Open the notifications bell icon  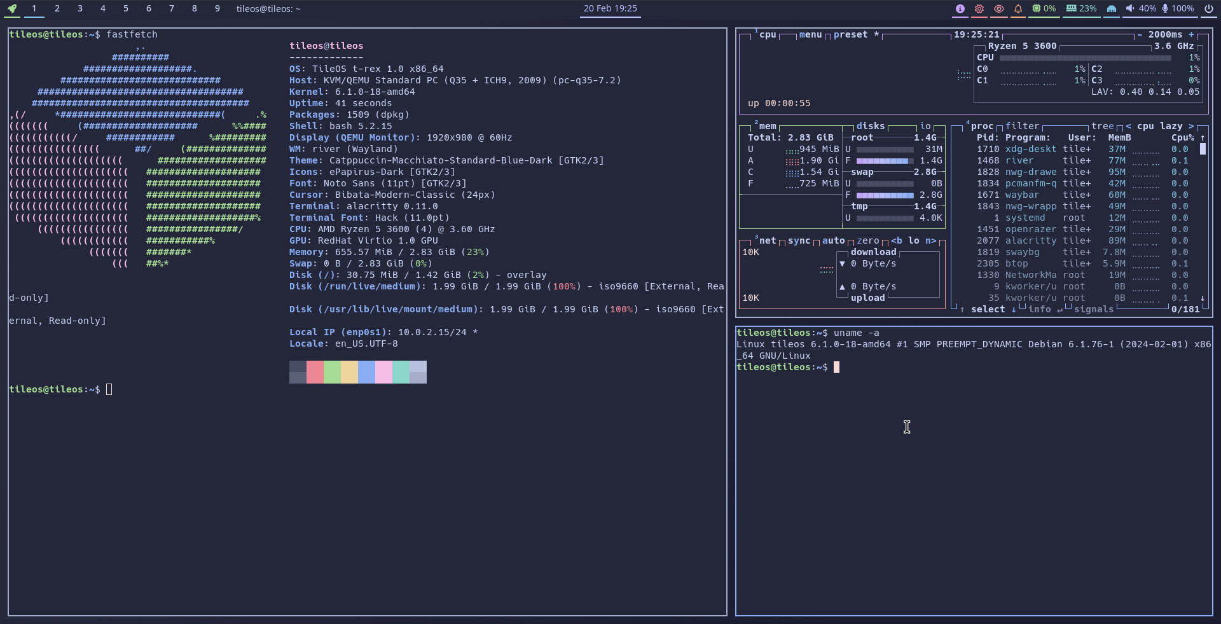(1018, 8)
